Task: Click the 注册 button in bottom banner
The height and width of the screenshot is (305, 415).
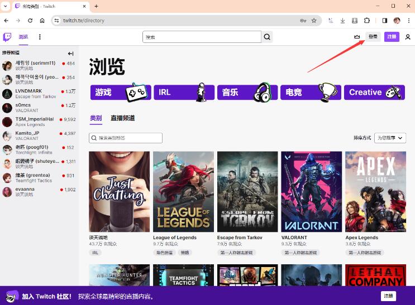Action: click(388, 296)
